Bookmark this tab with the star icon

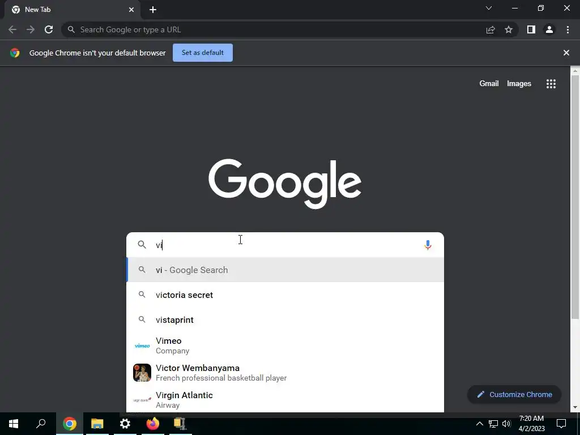click(509, 29)
